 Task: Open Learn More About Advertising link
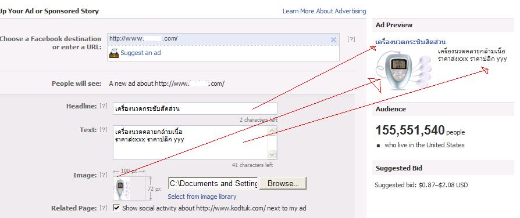click(325, 11)
